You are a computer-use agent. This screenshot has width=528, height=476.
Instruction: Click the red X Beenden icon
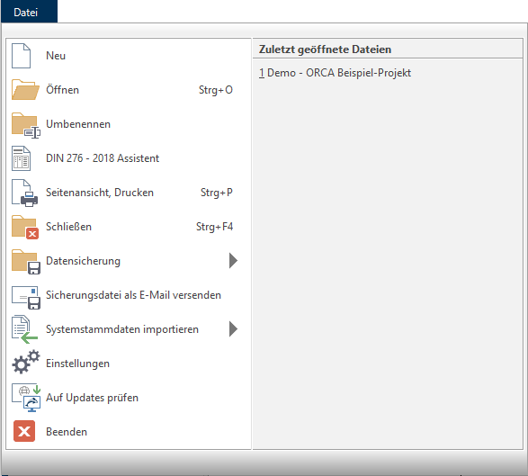[24, 431]
